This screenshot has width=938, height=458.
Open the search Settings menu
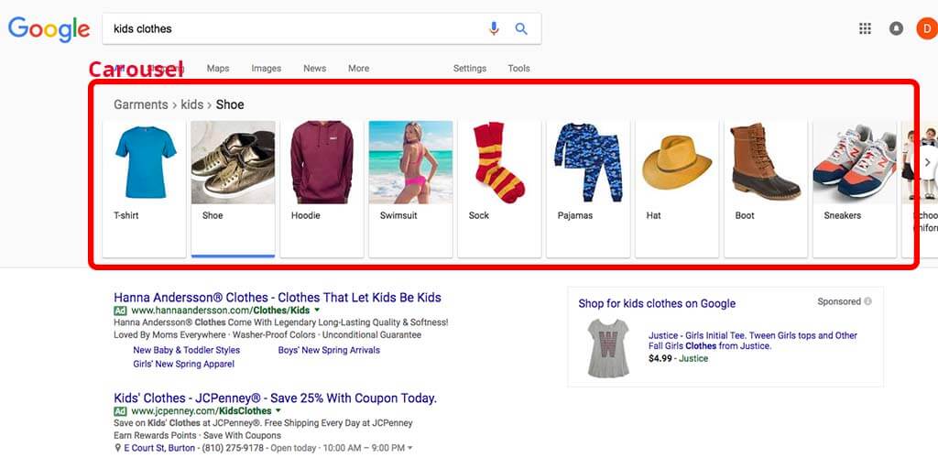[x=470, y=68]
